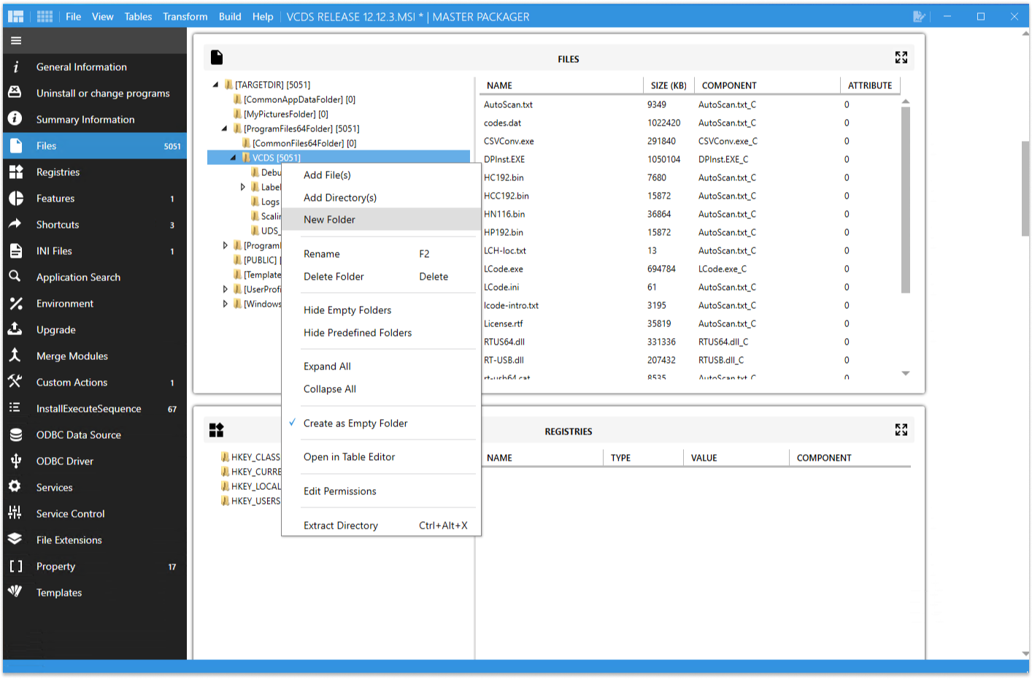Screen dimensions: 1032x679
Task: Click the Application Search magnifier icon
Action: (x=15, y=277)
